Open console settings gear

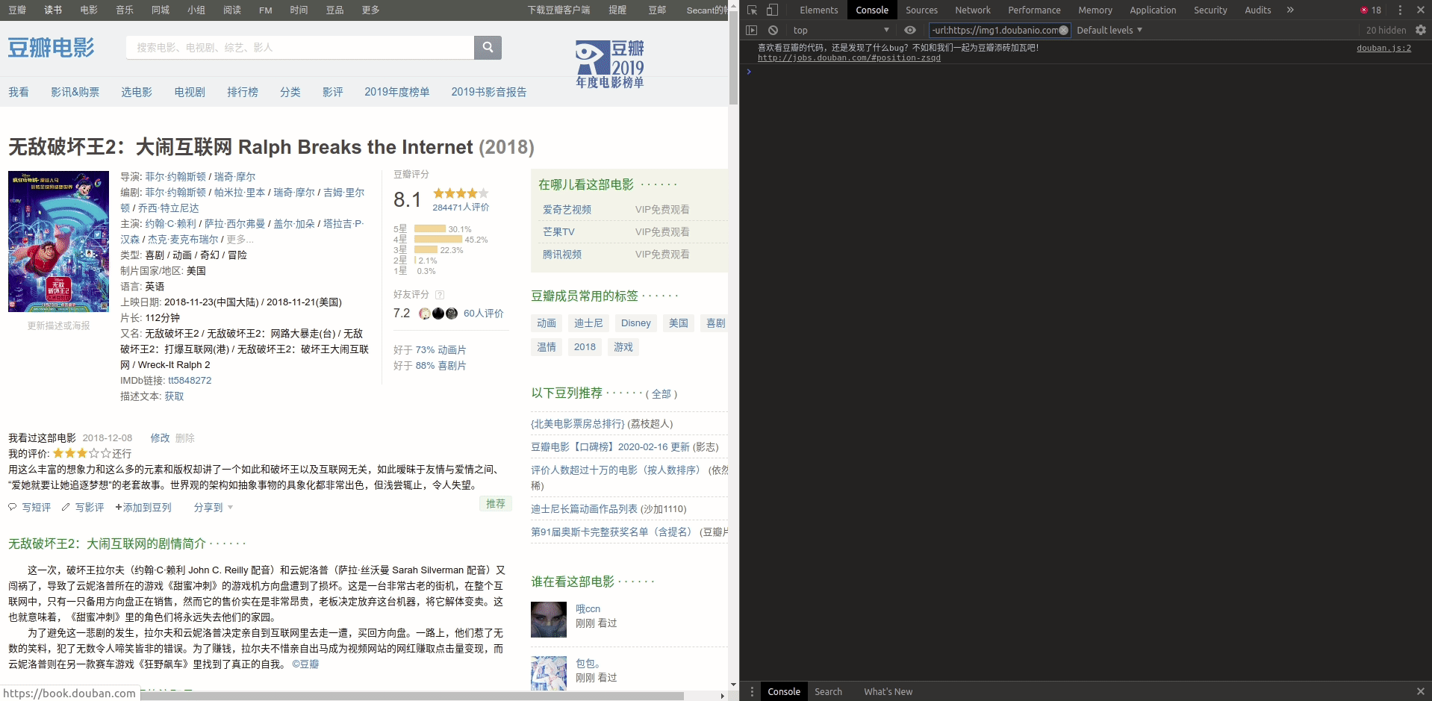click(1421, 30)
